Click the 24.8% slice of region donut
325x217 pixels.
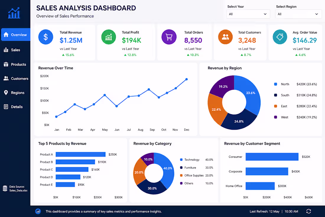(x=239, y=121)
